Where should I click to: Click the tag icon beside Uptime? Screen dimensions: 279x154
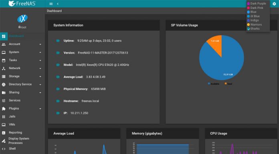tap(58, 41)
